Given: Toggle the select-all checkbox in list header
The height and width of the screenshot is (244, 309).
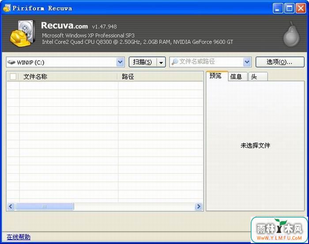Looking at the screenshot, I should tap(13, 77).
